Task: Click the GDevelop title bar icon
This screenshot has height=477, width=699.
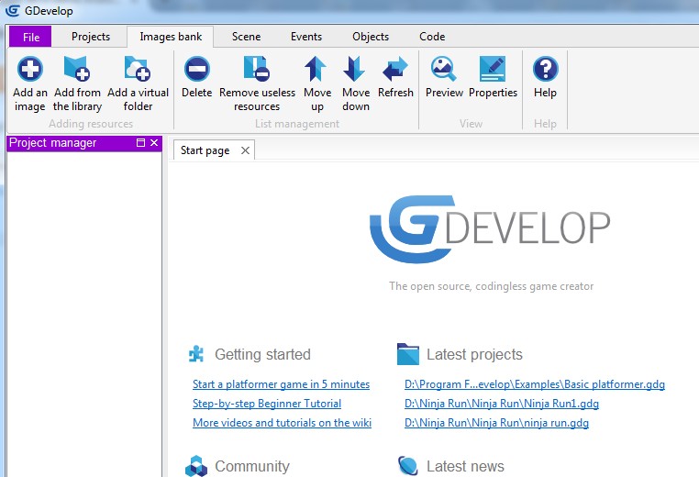Action: [x=12, y=10]
